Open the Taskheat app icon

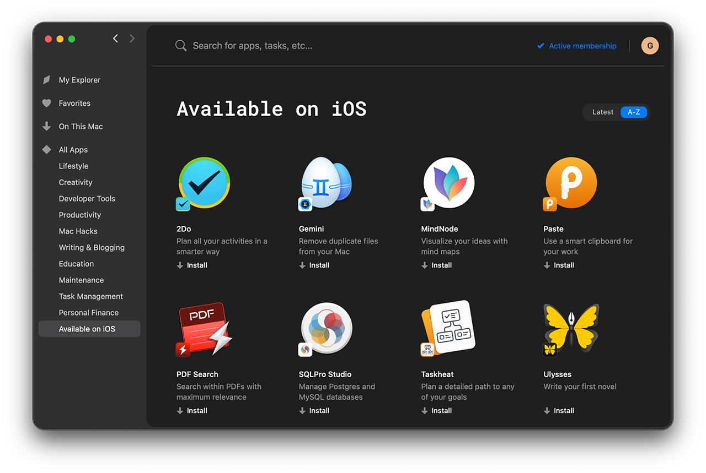[x=449, y=328]
